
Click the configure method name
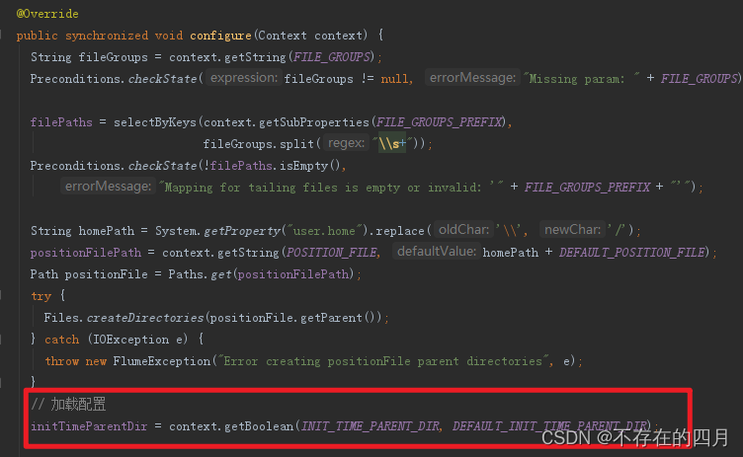point(220,36)
